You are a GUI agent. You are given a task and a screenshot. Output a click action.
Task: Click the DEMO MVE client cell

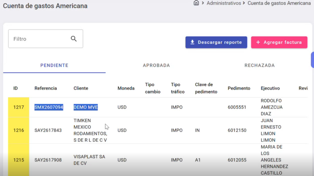click(86, 107)
